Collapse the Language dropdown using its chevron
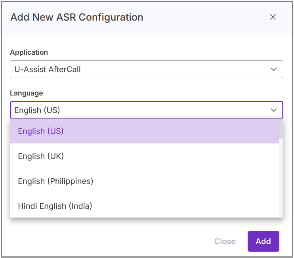Image resolution: width=294 pixels, height=258 pixels. click(273, 110)
